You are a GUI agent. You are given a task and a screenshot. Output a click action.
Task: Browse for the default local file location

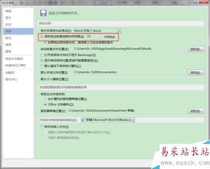pos(196,73)
